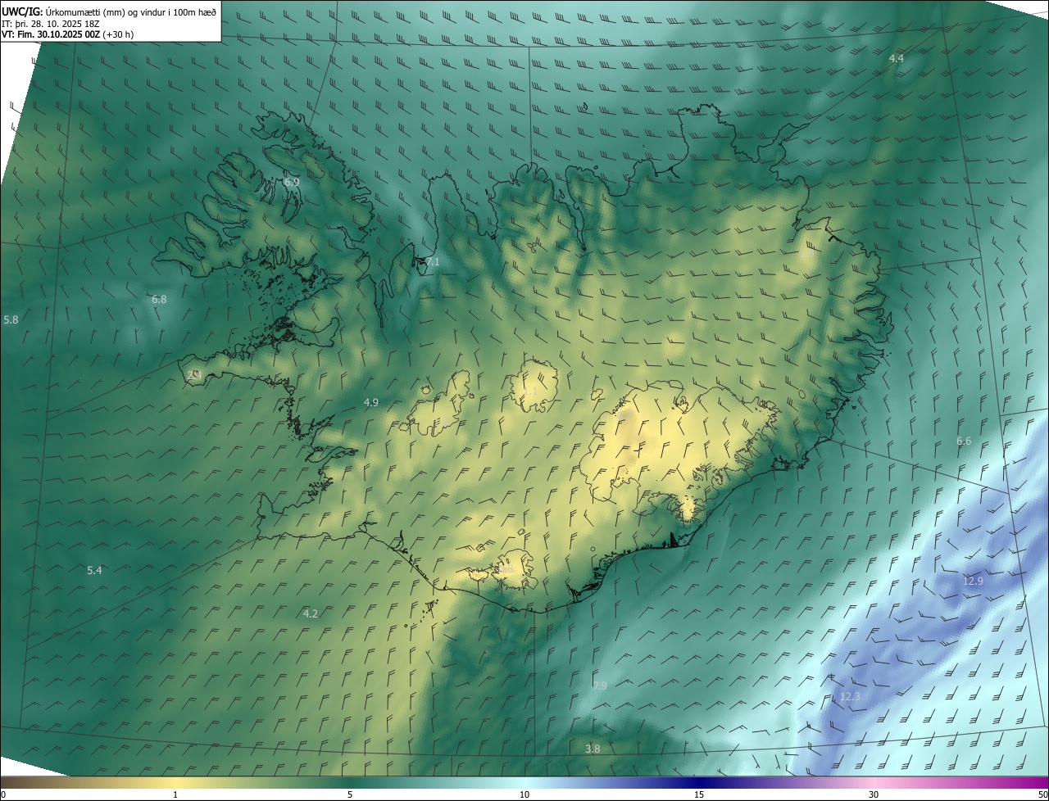Select the 15 mark on color scale
The image size is (1049, 801).
tap(699, 794)
